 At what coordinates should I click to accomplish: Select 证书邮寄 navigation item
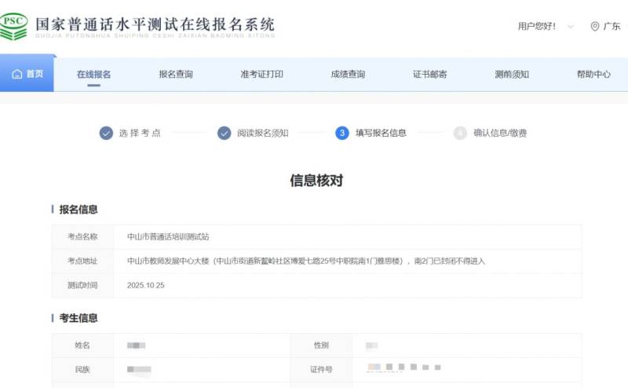click(x=430, y=74)
